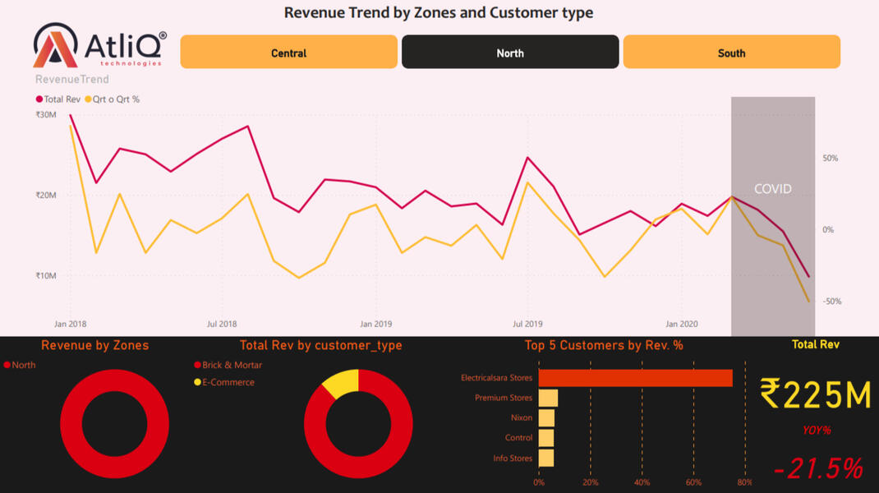This screenshot has height=493, width=879.
Task: Select the Premium Stores bar
Action: [547, 398]
